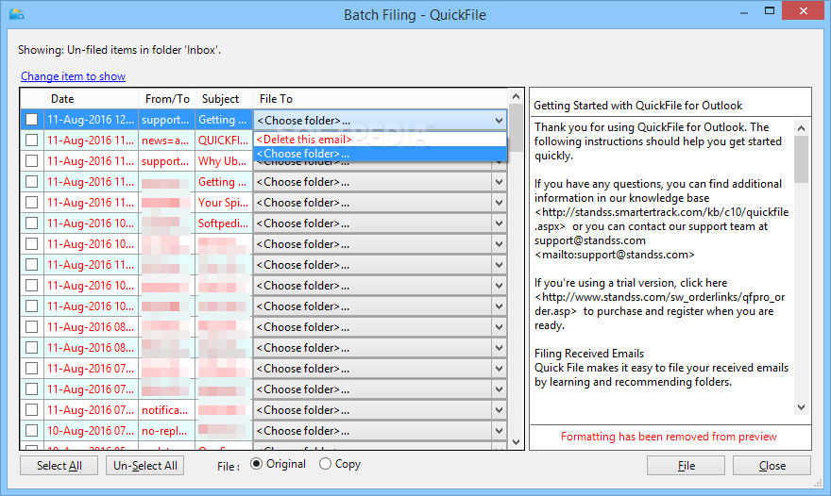Click the QuickFile app icon in title bar

[x=16, y=14]
